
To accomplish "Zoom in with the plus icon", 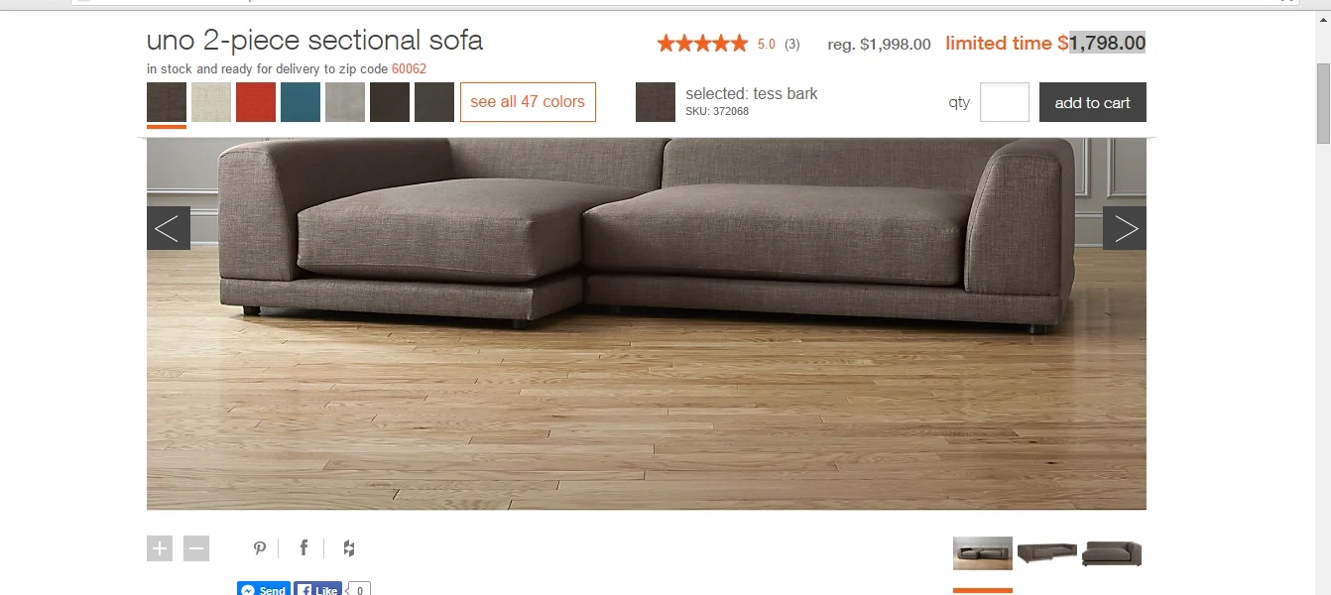I will pos(160,548).
